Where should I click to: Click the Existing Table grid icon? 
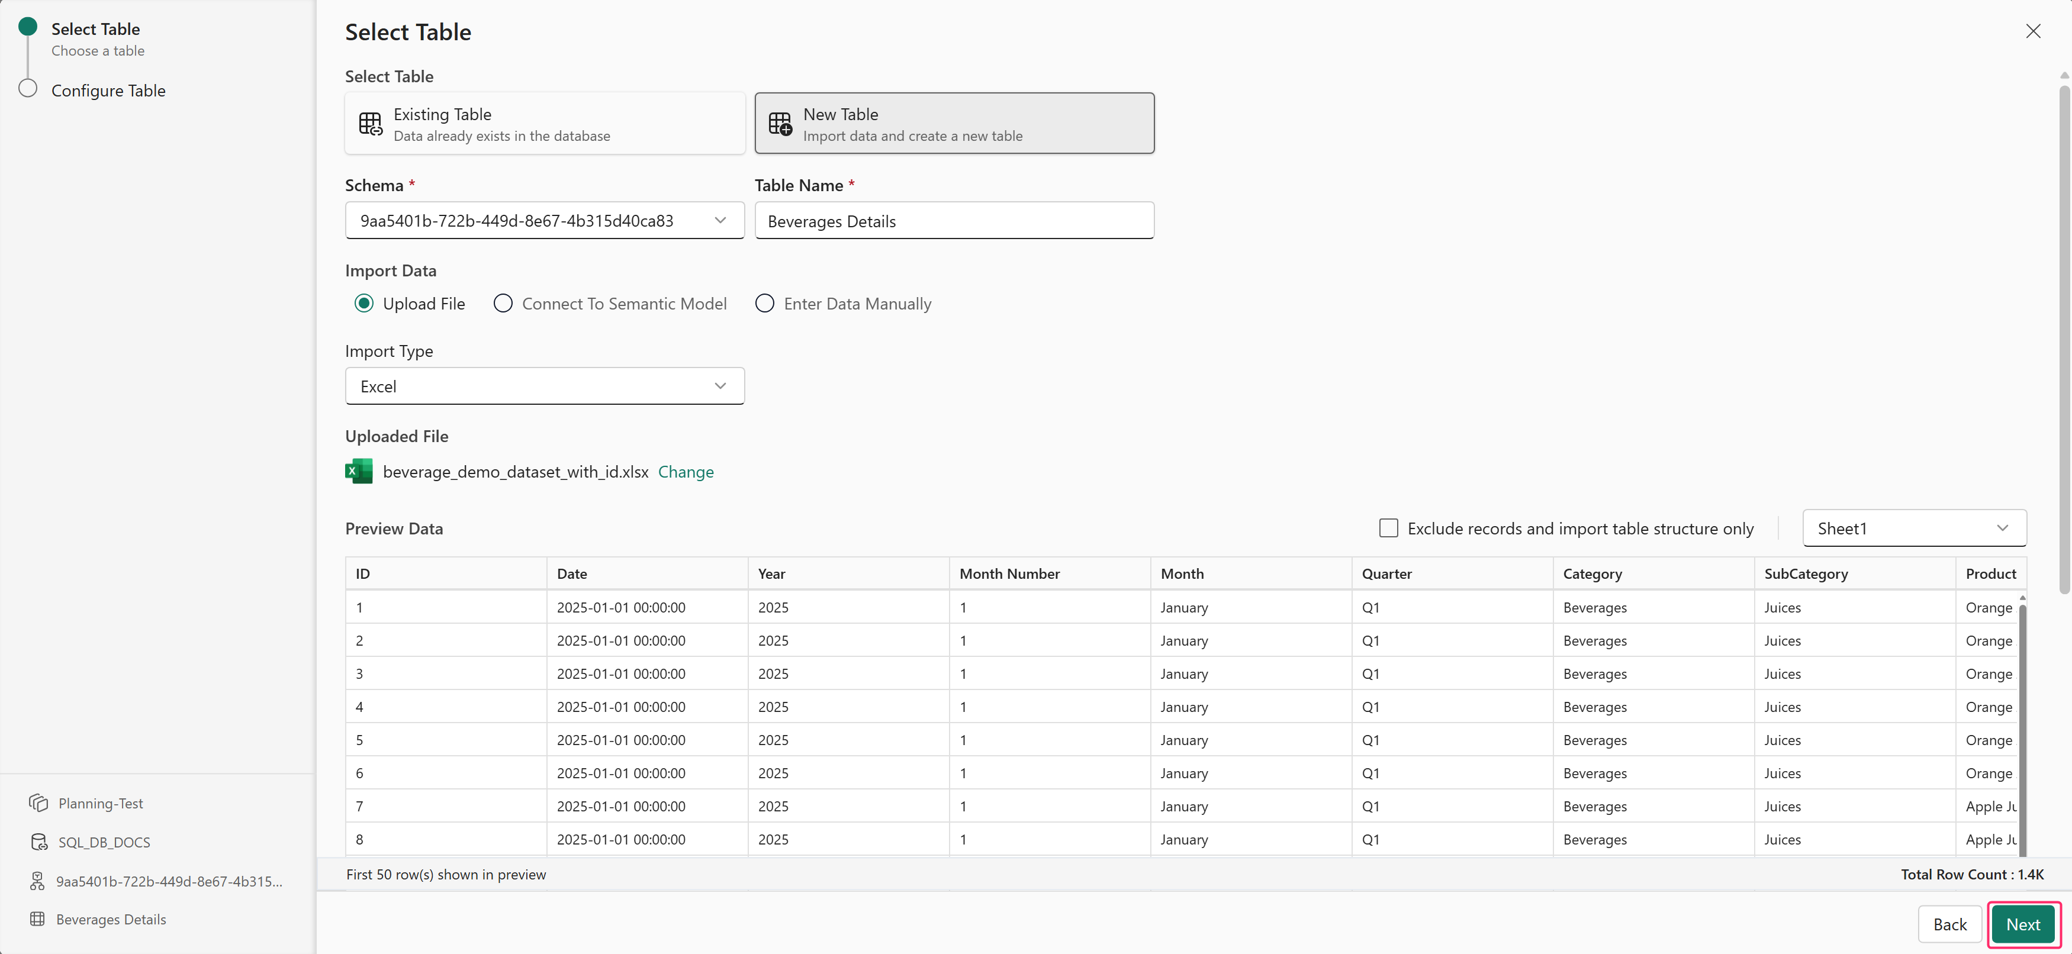[x=370, y=124]
